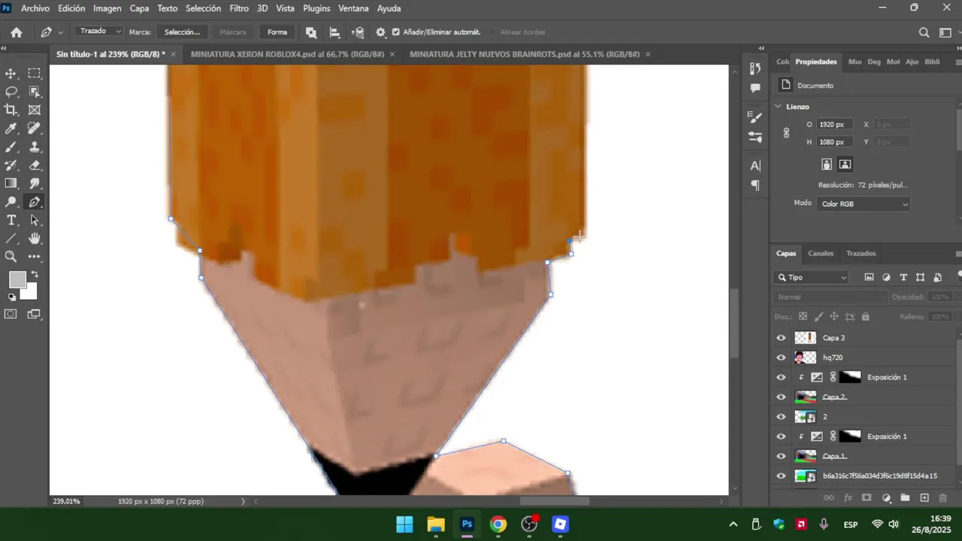The image size is (962, 541).
Task: Click the Home icon in options bar
Action: 17,32
